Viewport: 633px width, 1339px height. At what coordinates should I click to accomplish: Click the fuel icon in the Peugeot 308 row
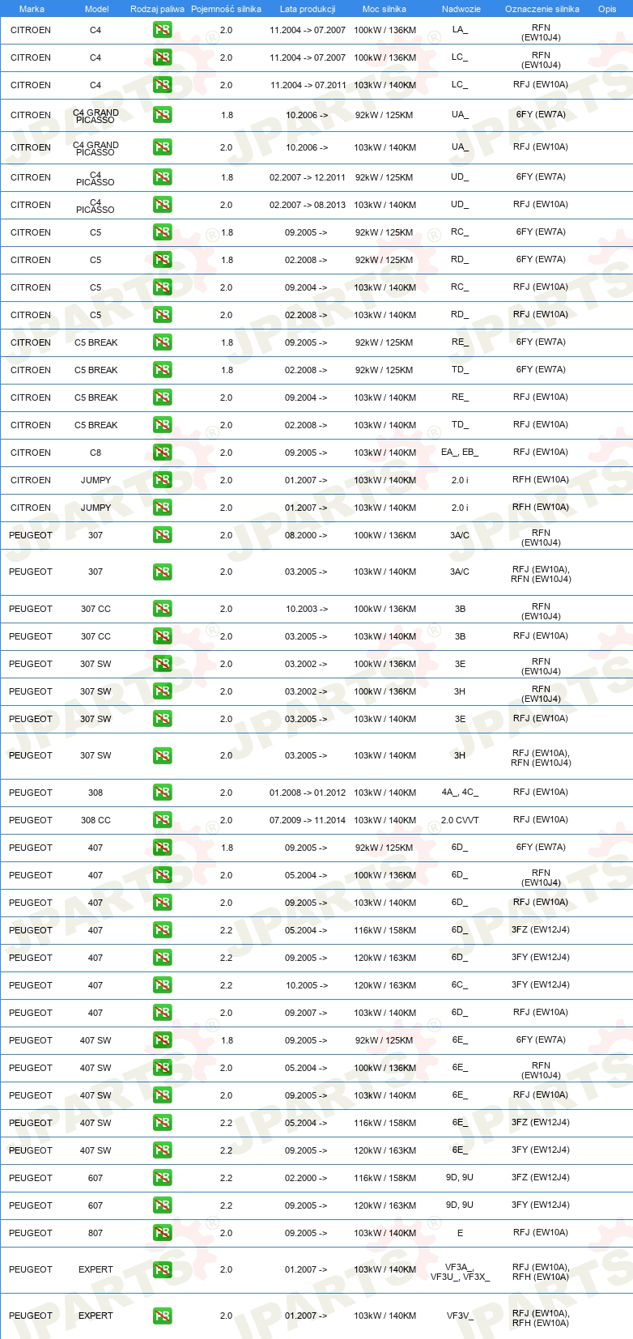pyautogui.click(x=162, y=793)
